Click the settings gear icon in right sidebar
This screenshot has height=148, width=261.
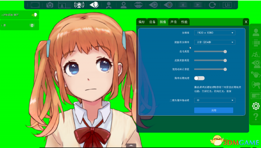tap(256, 106)
